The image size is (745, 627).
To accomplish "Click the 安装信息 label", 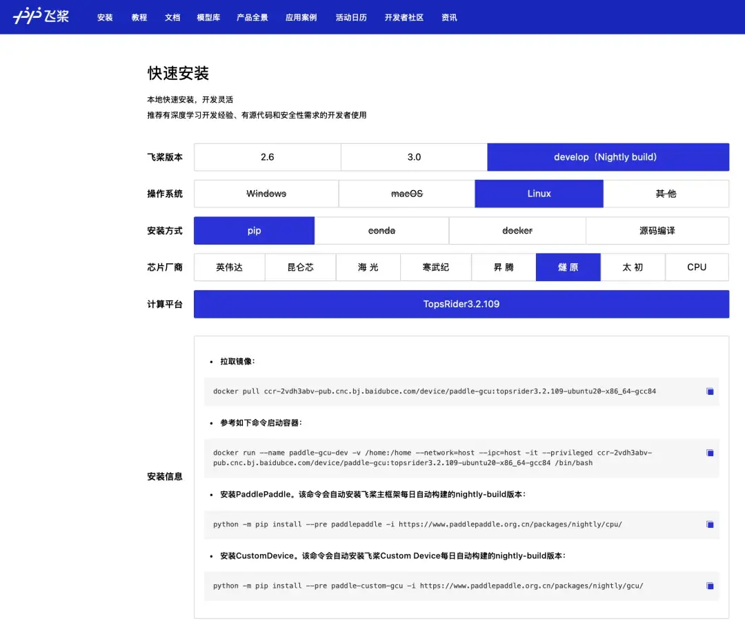I will pos(165,477).
